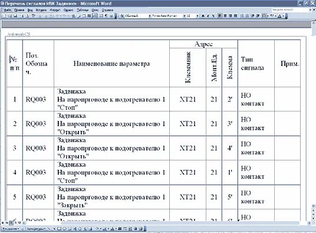Click the Insert Table toolbar icon
This screenshot has height=233, width=316.
[84, 16]
